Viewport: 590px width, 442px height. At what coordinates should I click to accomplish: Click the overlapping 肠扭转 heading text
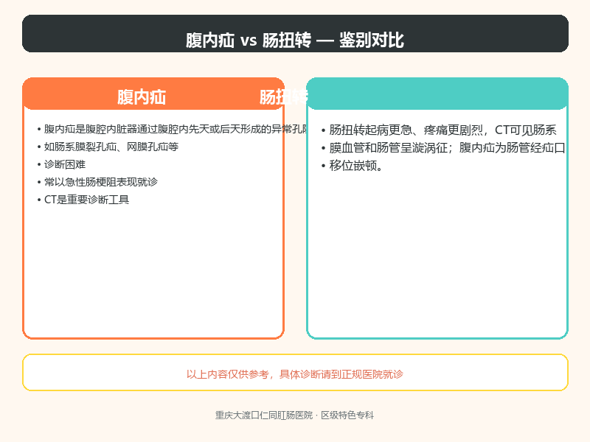pyautogui.click(x=283, y=97)
